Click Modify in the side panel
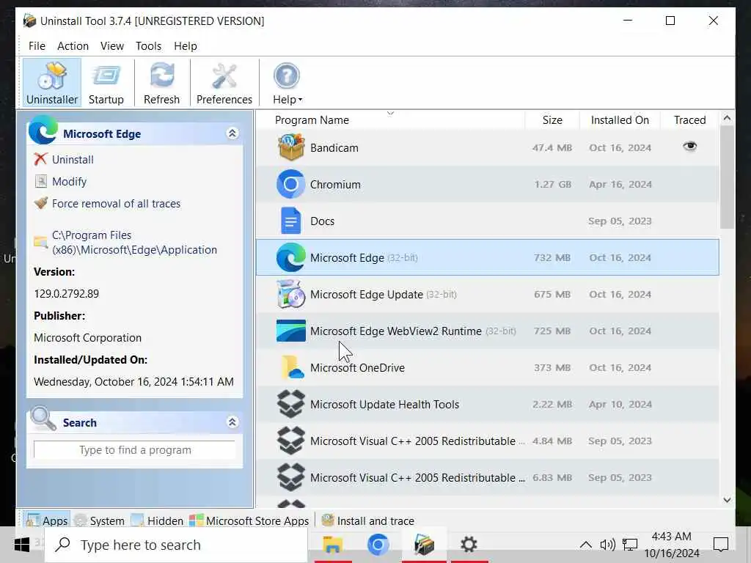 click(69, 182)
